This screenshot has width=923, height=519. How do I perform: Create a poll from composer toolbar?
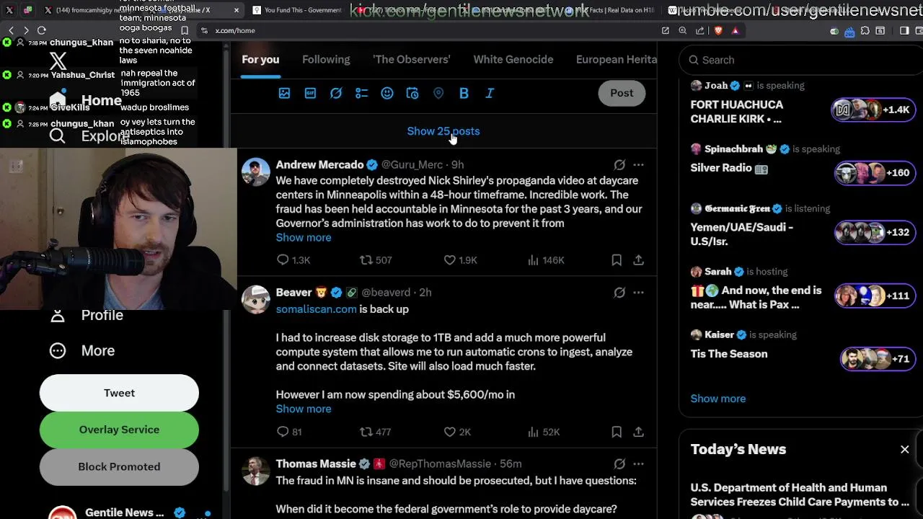click(361, 93)
